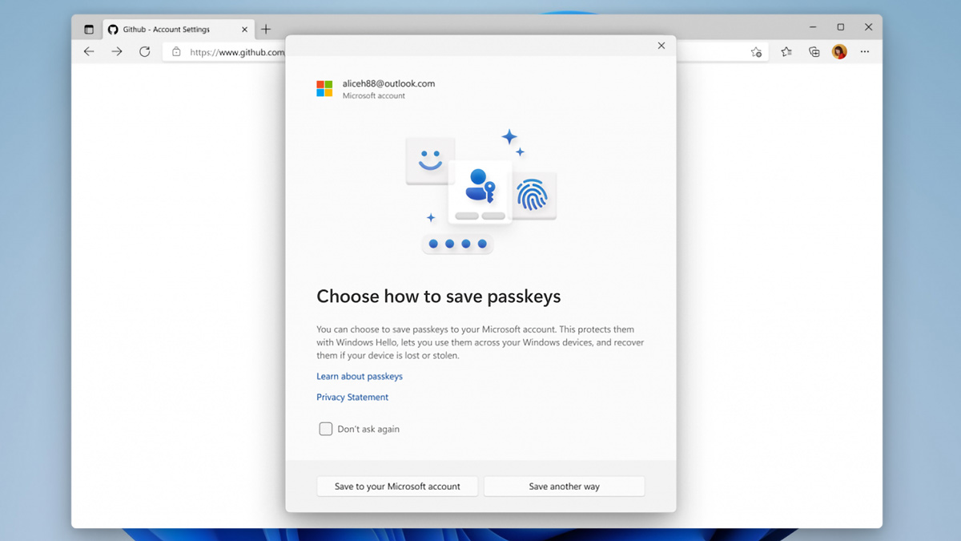
Task: Refresh the current page
Action: tap(144, 52)
